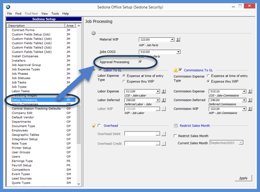Viewport: 260px width, 192px height.
Task: Click the Area column header
Action: click(x=70, y=26)
